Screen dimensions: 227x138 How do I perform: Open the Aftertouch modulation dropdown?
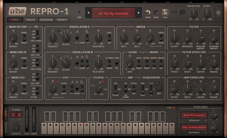(194, 120)
